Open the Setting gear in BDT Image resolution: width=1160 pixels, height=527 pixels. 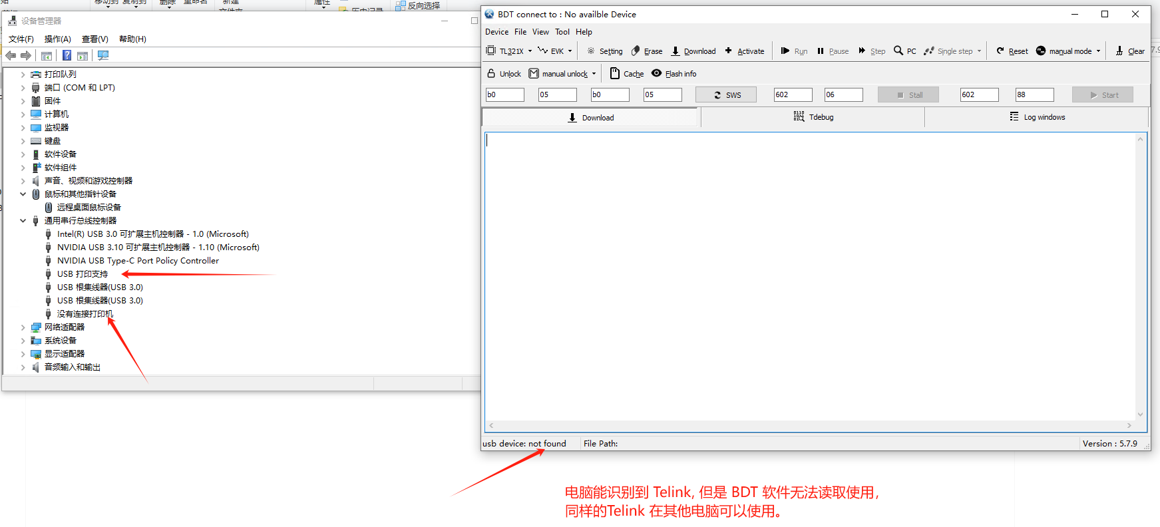tap(605, 51)
